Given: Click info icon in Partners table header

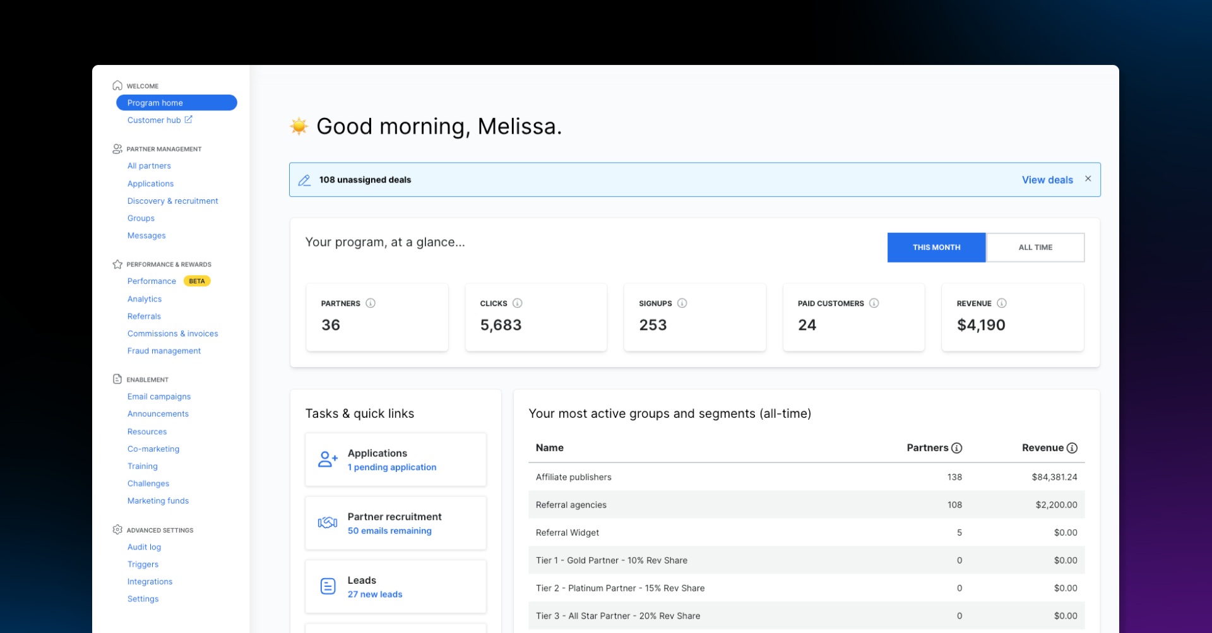Looking at the screenshot, I should [957, 448].
